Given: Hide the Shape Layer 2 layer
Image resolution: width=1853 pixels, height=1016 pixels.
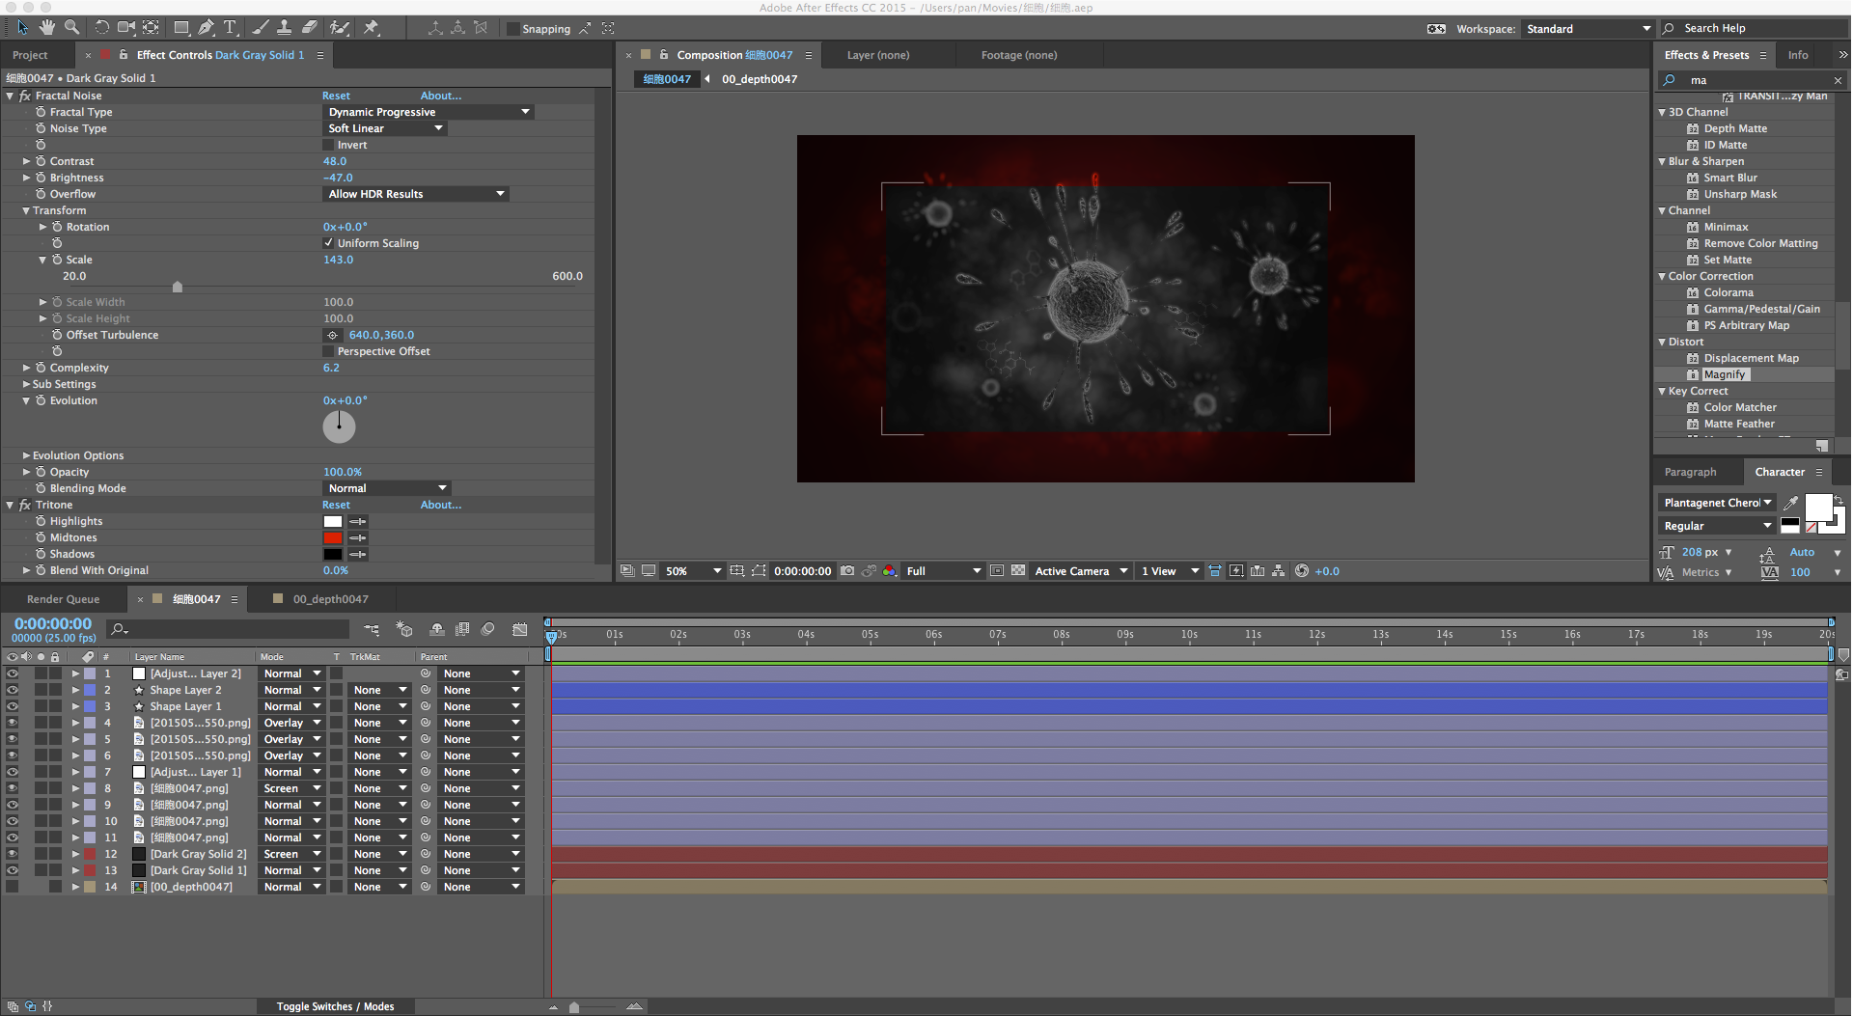Looking at the screenshot, I should [x=13, y=690].
